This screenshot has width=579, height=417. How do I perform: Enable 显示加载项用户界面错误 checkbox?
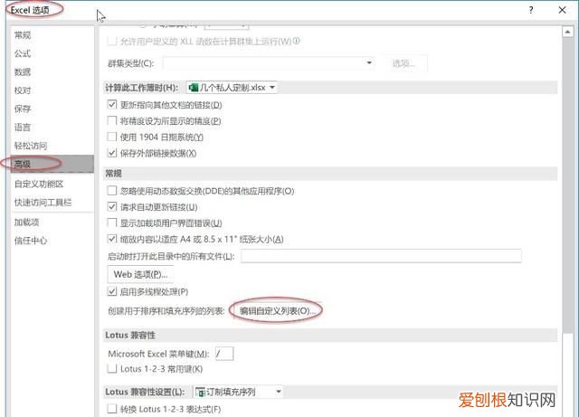[112, 223]
